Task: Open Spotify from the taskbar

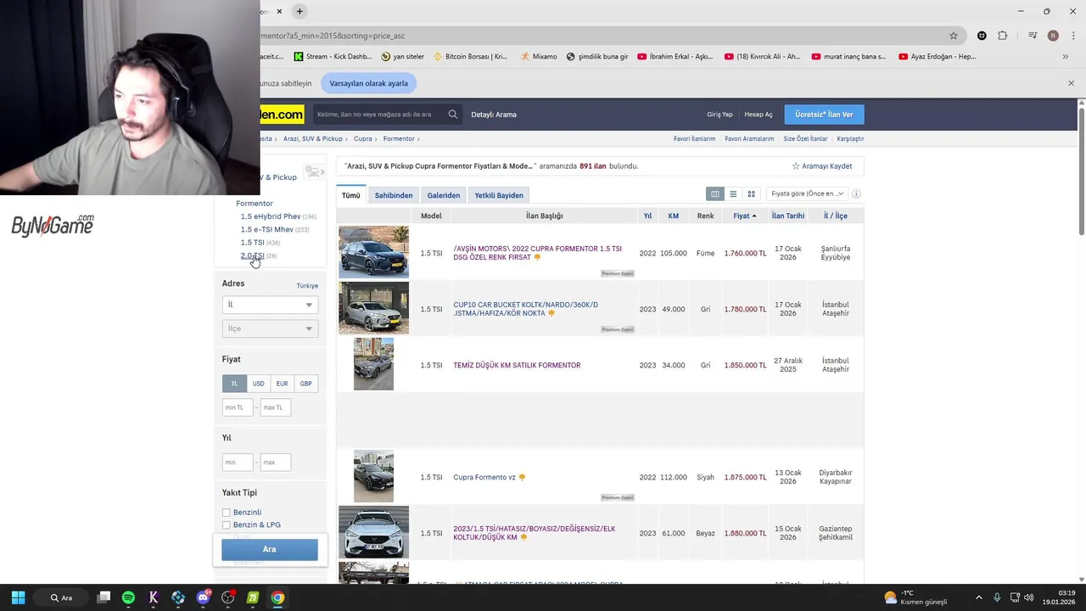Action: click(x=128, y=597)
